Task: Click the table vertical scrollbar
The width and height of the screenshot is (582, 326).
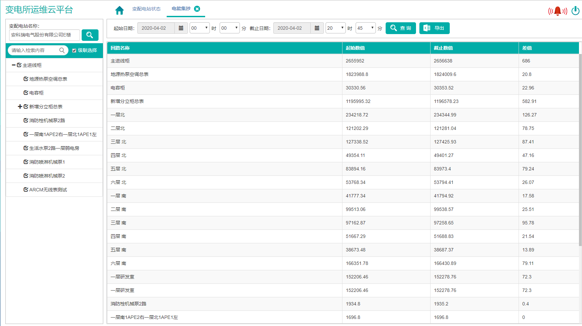Action: pos(580,150)
